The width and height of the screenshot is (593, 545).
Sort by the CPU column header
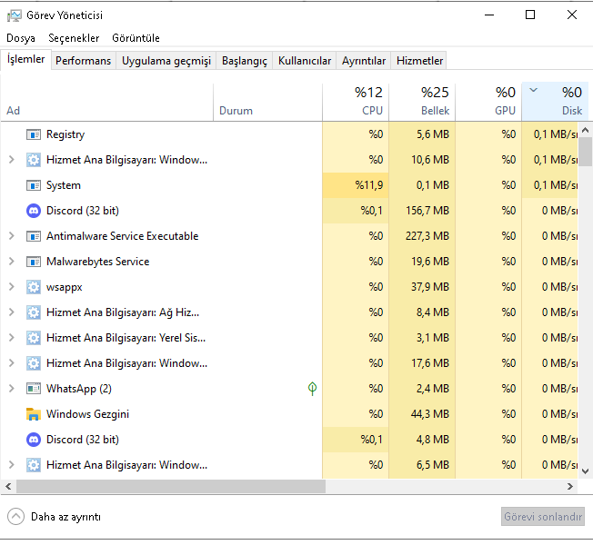356,103
